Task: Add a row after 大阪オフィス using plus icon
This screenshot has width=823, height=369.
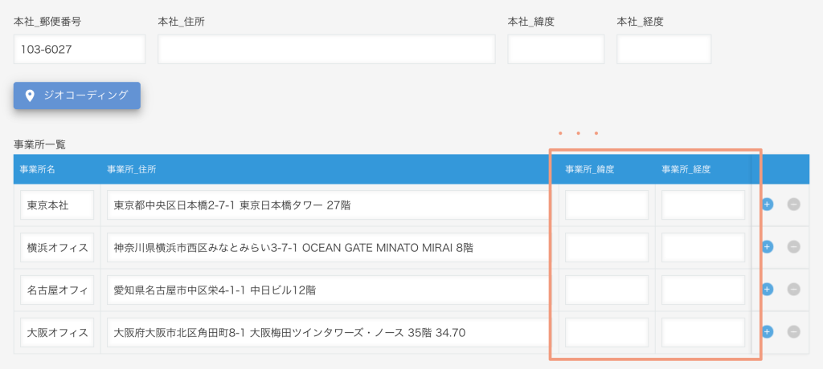Action: pos(768,332)
